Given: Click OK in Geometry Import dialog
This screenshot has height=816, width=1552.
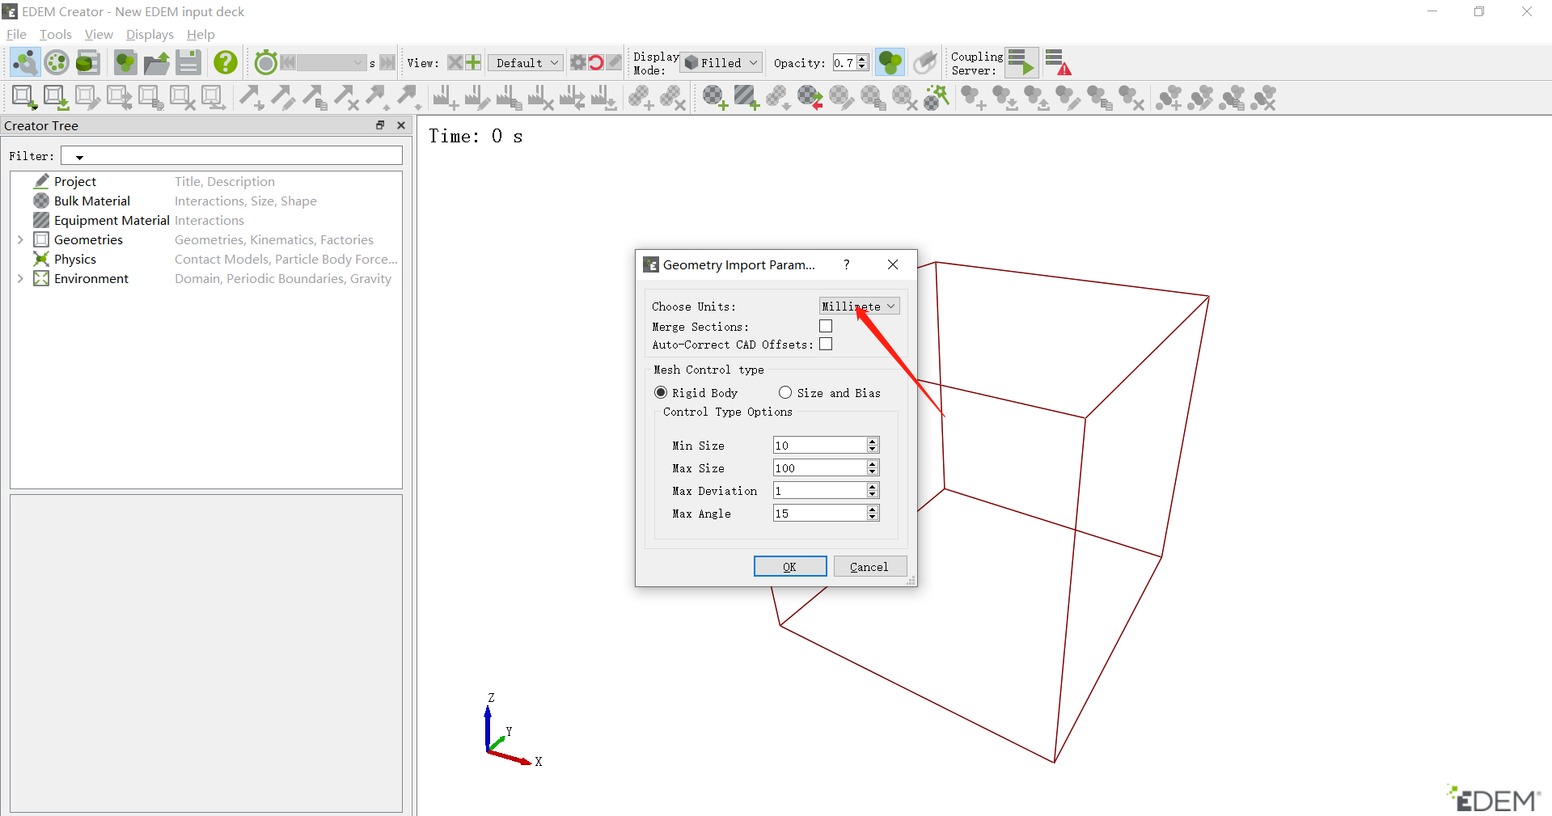Looking at the screenshot, I should 789,566.
